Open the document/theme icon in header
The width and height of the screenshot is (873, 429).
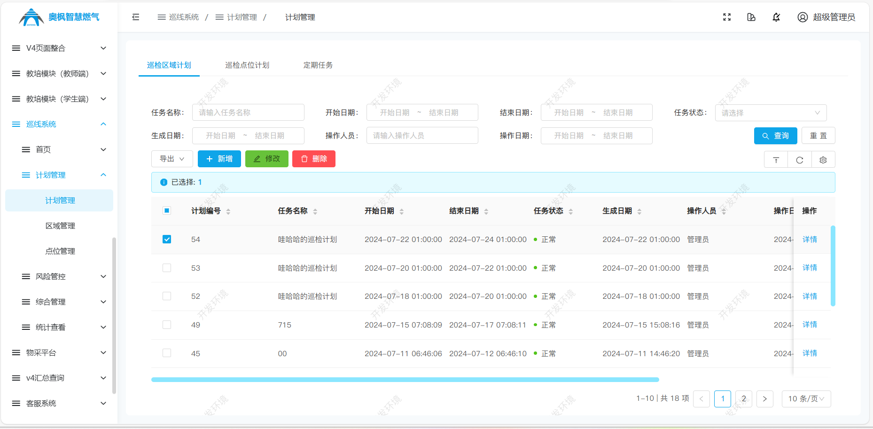point(751,17)
